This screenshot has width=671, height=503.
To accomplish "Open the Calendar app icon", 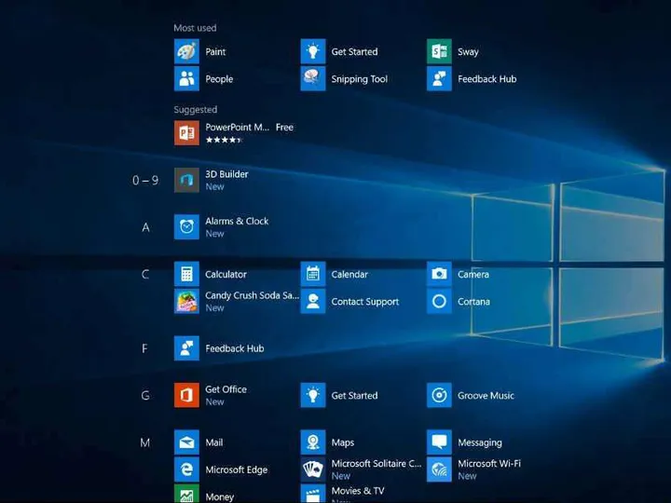I will tap(313, 274).
